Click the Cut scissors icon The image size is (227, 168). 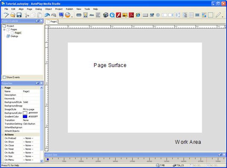(26, 15)
